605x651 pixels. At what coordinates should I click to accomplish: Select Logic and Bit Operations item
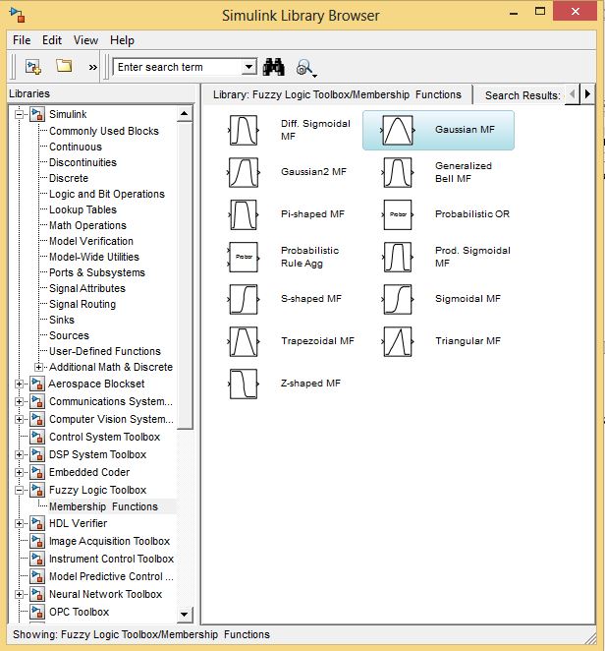pyautogui.click(x=107, y=194)
